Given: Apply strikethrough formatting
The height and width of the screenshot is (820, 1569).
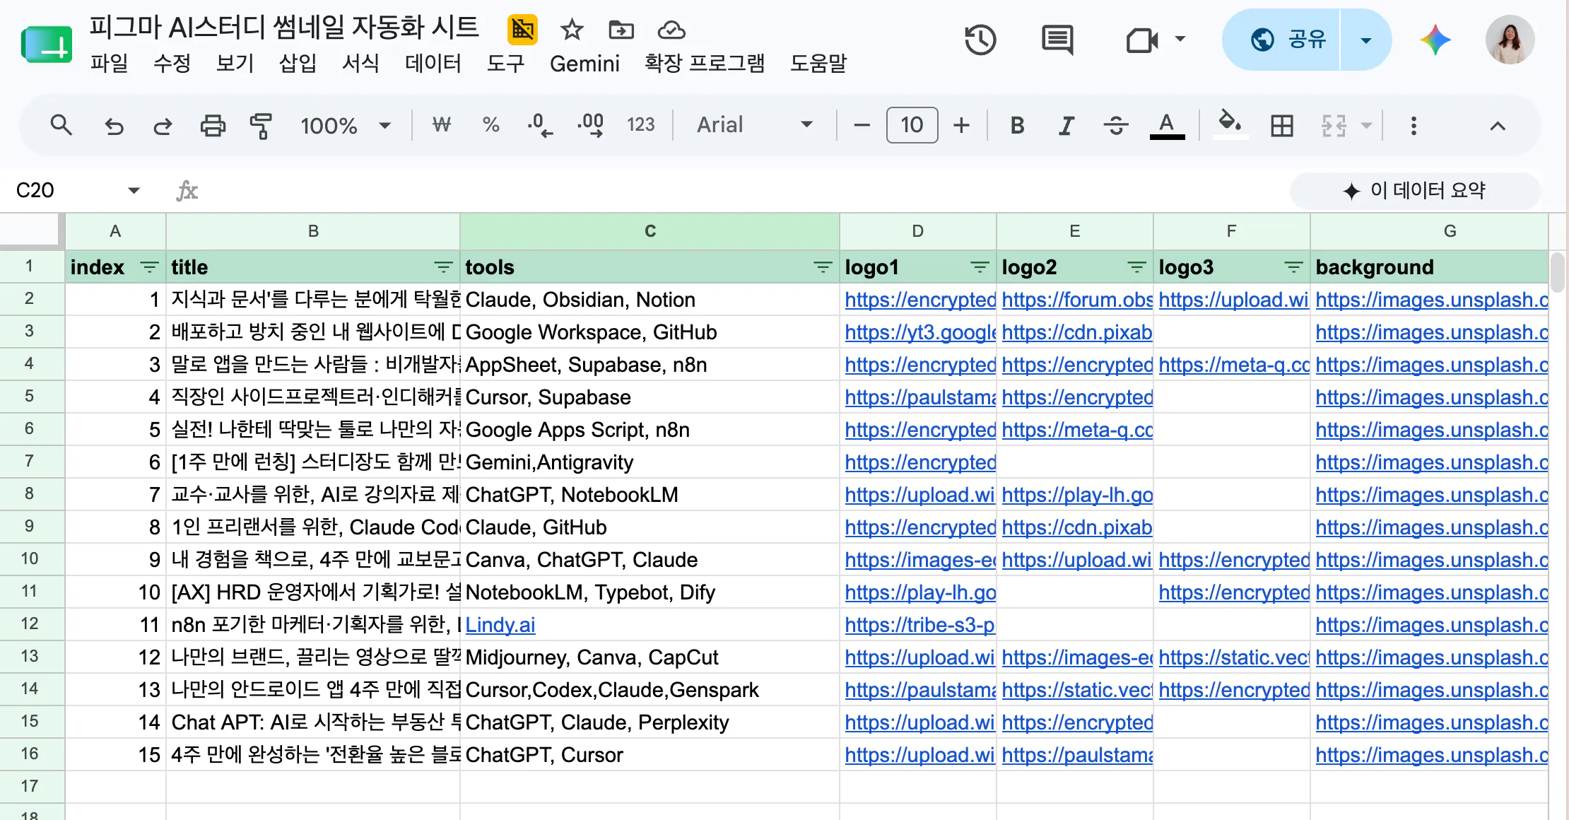Looking at the screenshot, I should 1116,126.
